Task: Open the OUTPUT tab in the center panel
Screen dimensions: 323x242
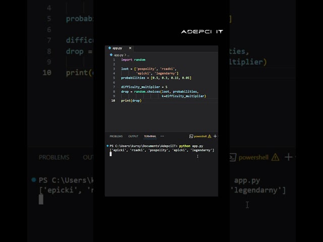Action: (133, 136)
